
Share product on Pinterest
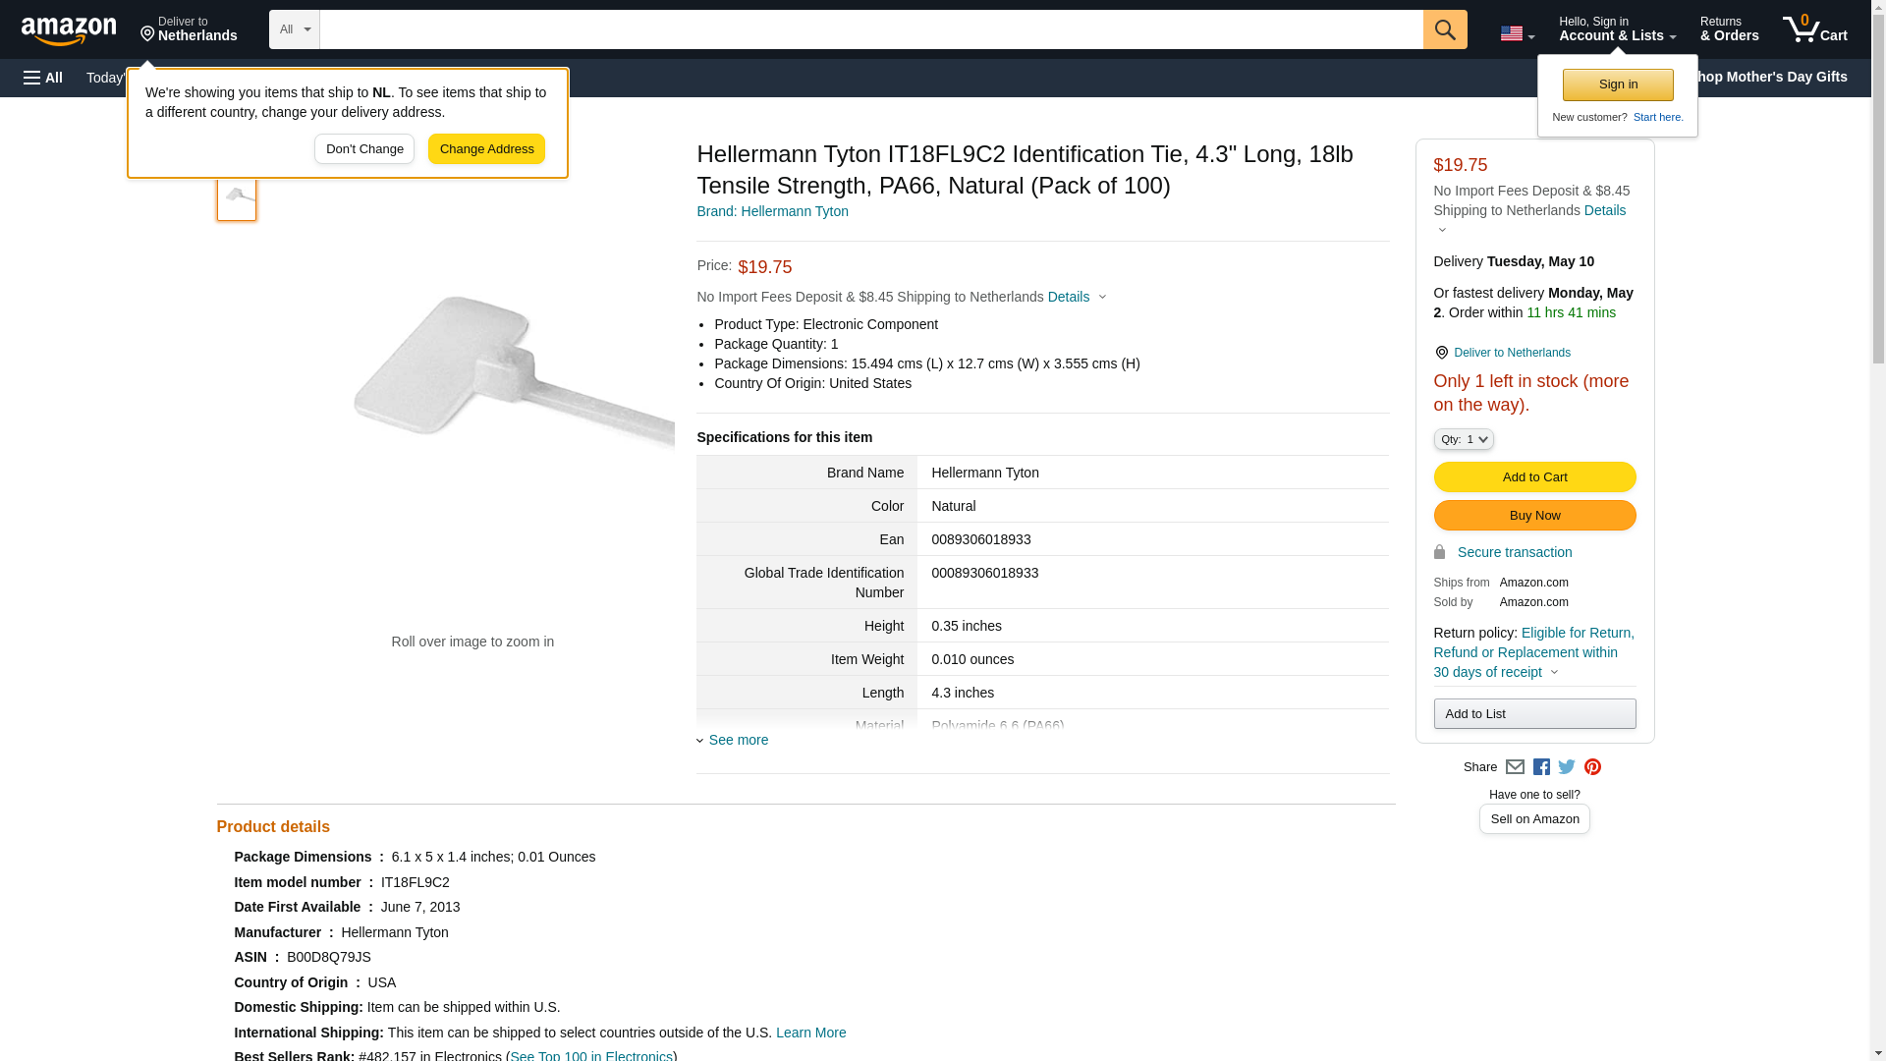click(x=1592, y=767)
